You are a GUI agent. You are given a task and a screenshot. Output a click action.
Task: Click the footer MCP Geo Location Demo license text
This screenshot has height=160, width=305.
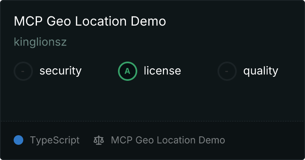pos(168,140)
